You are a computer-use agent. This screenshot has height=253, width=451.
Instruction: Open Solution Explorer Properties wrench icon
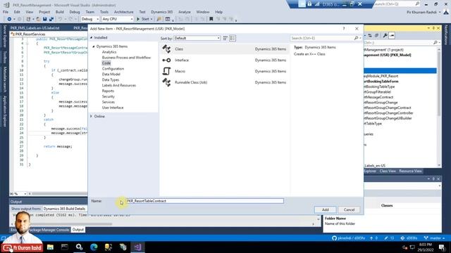tap(385, 36)
